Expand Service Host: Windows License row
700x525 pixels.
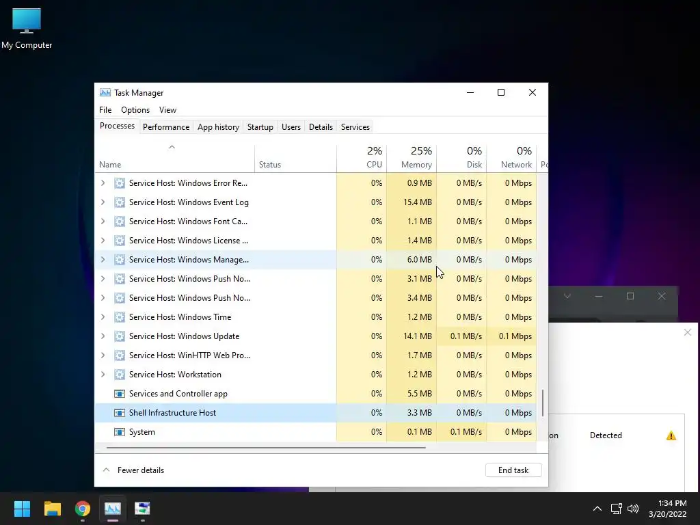(103, 241)
